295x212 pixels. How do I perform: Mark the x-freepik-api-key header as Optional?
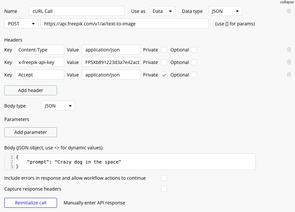tap(194, 62)
